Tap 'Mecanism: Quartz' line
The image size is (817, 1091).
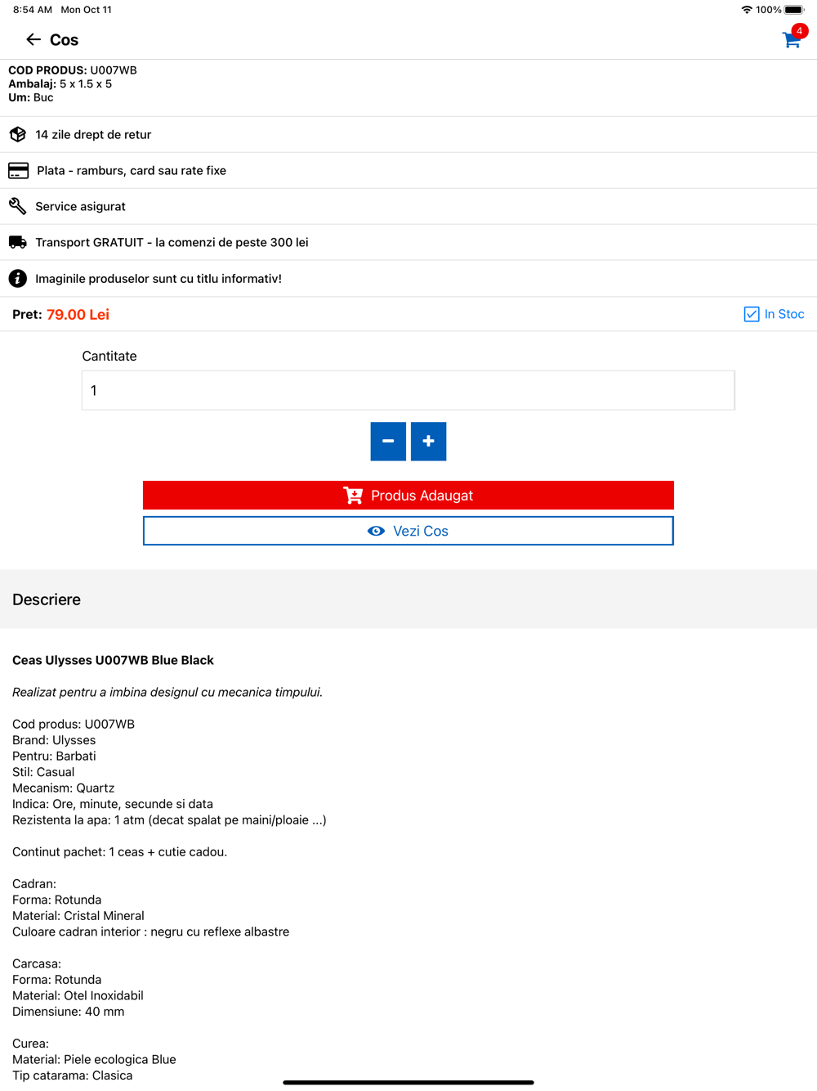pos(63,788)
